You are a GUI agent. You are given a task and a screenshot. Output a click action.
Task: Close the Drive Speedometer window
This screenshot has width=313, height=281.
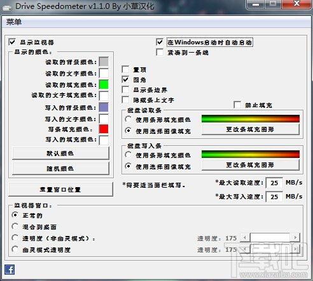pyautogui.click(x=296, y=4)
